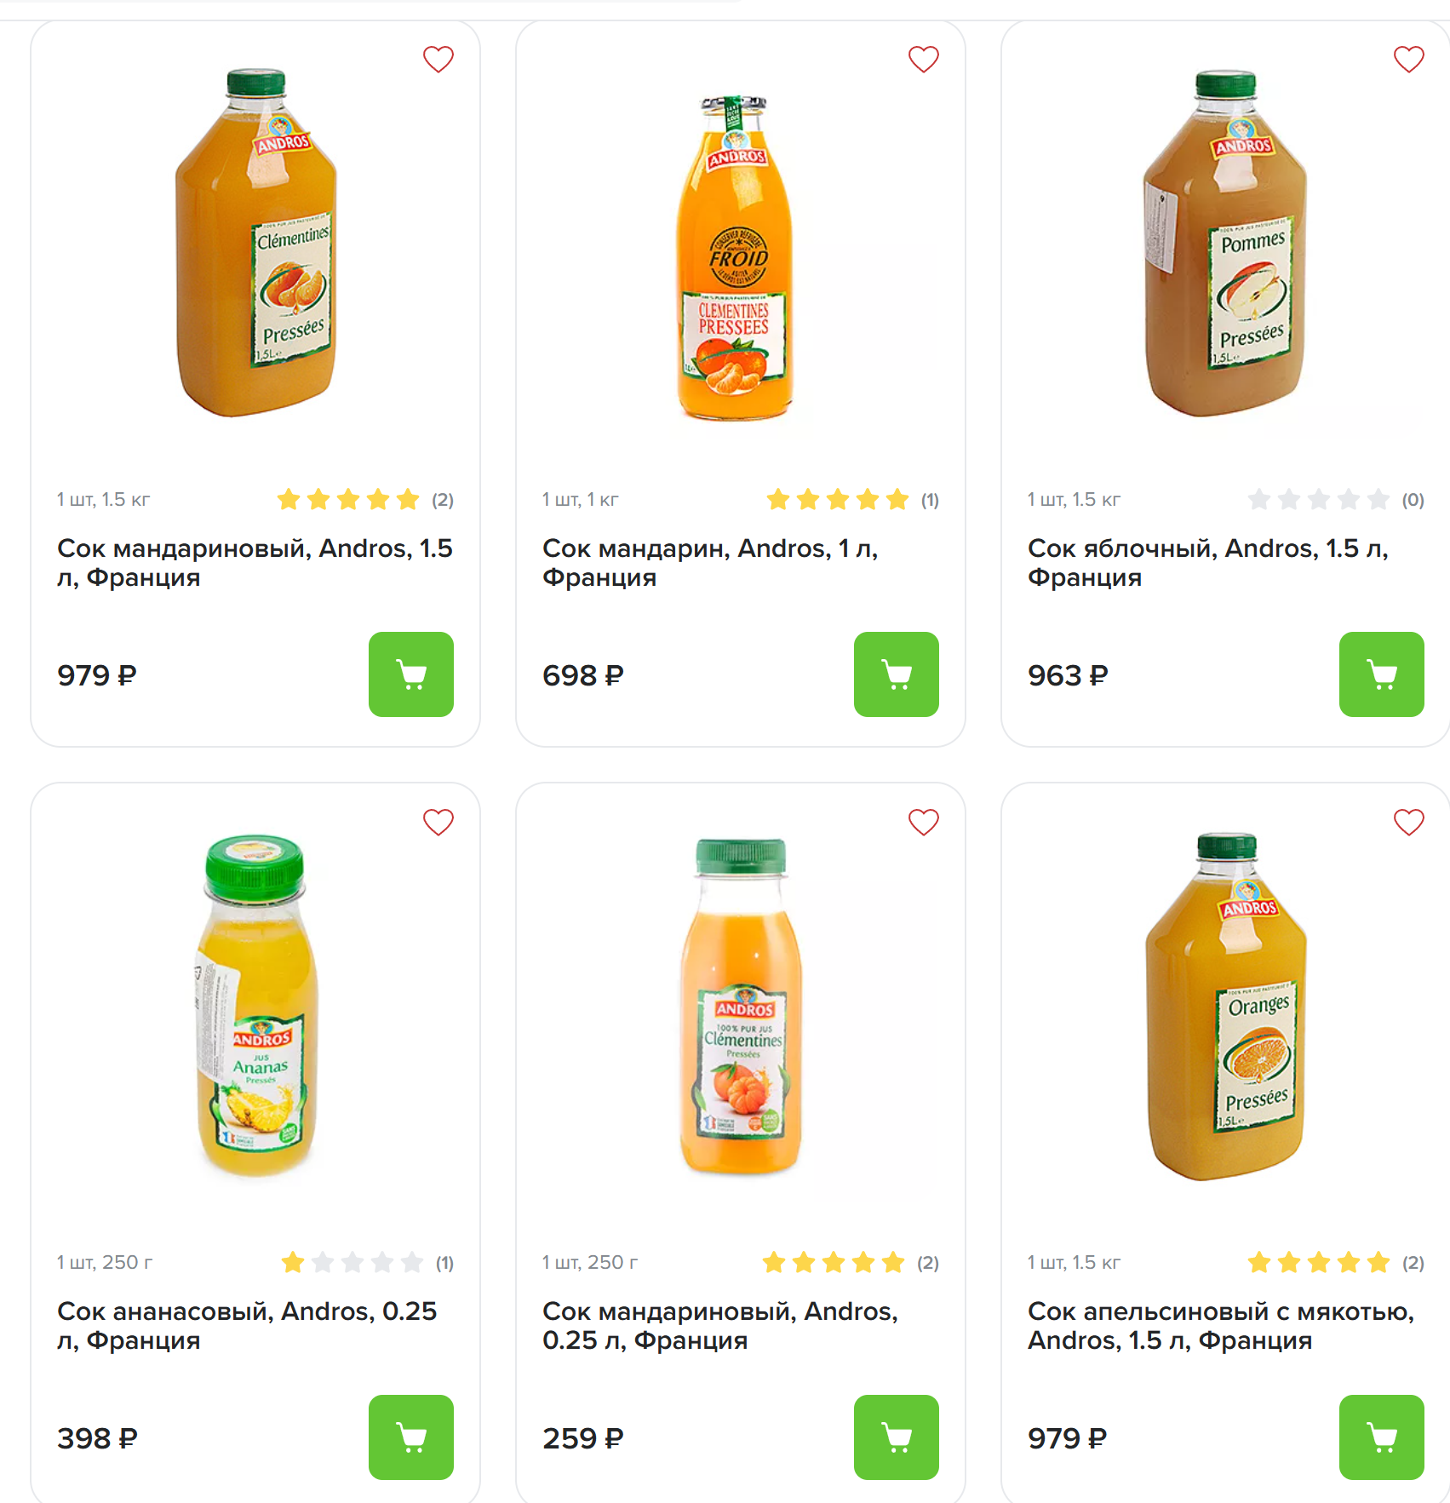The image size is (1450, 1503).
Task: Add the pineapple juice for 398 ₽ to cart
Action: (x=410, y=1437)
